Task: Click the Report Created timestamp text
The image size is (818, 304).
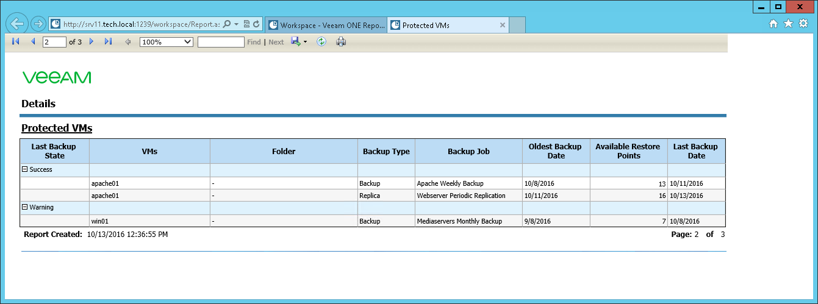Action: pyautogui.click(x=127, y=234)
